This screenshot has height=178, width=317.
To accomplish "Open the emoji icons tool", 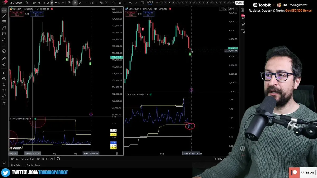I will click(x=4, y=51).
